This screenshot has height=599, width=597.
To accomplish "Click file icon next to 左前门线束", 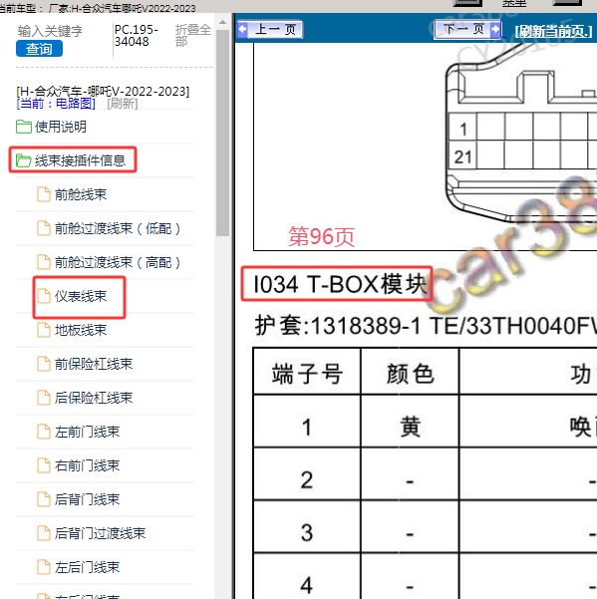I will click(x=44, y=432).
